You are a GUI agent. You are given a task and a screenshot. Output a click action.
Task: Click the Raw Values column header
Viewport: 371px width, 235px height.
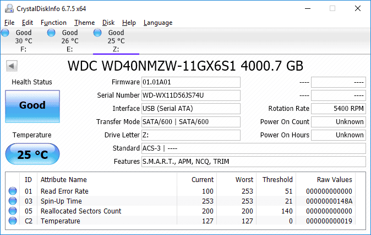[x=334, y=180]
